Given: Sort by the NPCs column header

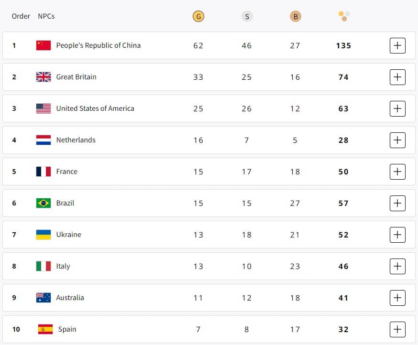Looking at the screenshot, I should pyautogui.click(x=46, y=16).
